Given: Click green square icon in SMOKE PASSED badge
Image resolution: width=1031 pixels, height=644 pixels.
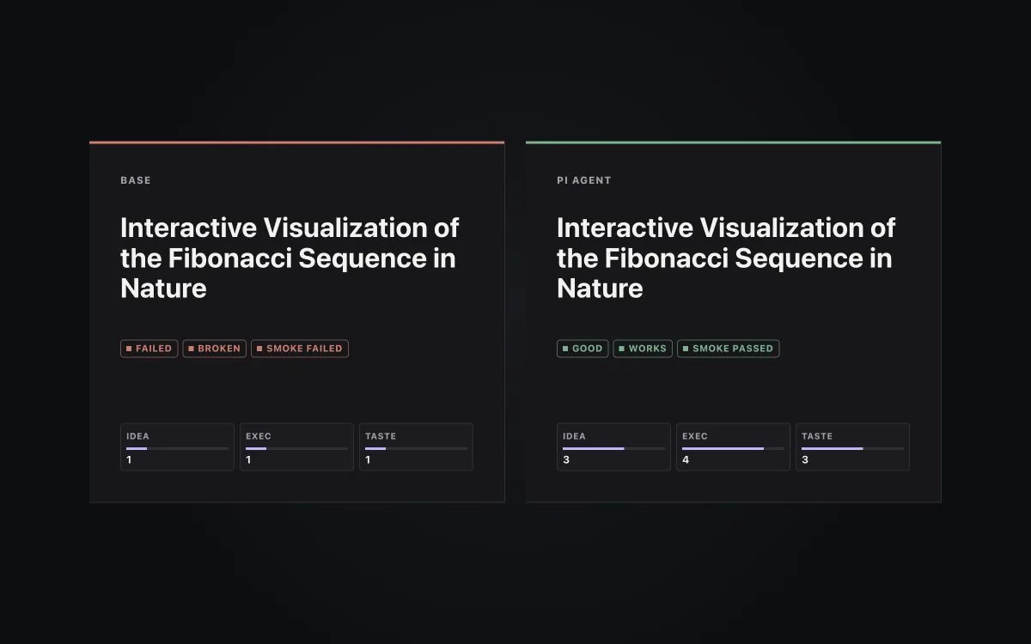Looking at the screenshot, I should pyautogui.click(x=686, y=349).
